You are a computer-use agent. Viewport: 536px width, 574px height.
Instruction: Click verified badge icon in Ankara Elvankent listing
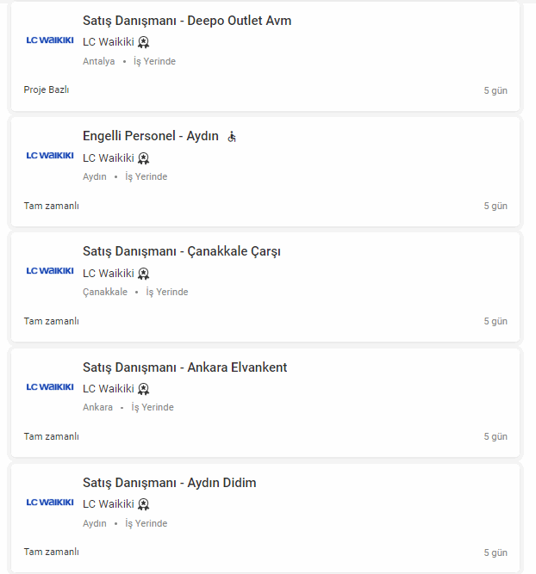point(144,389)
